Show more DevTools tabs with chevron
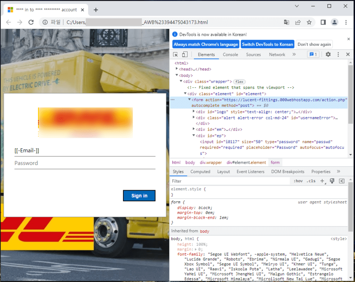This screenshot has height=282, width=355. pyautogui.click(x=294, y=54)
